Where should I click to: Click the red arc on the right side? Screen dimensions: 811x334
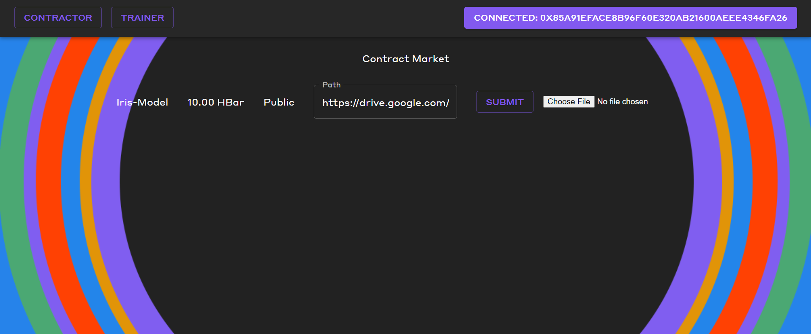(765, 182)
